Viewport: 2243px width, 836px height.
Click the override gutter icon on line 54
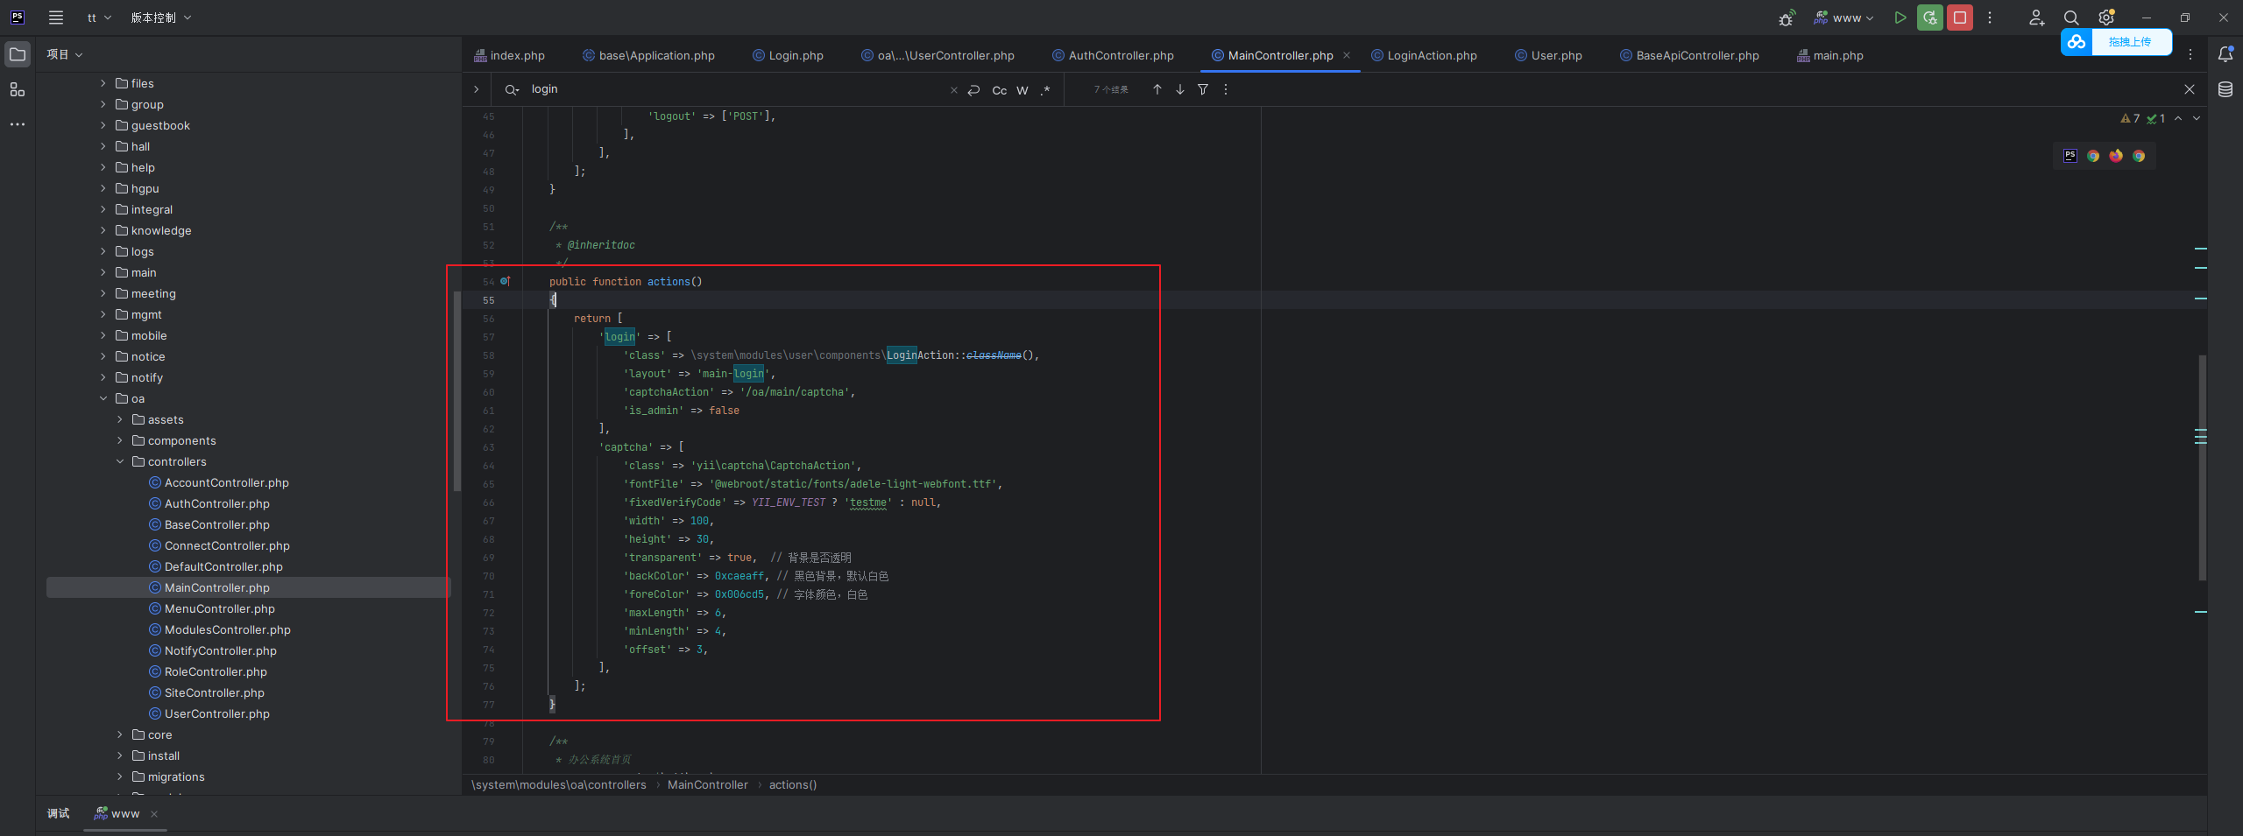[506, 281]
